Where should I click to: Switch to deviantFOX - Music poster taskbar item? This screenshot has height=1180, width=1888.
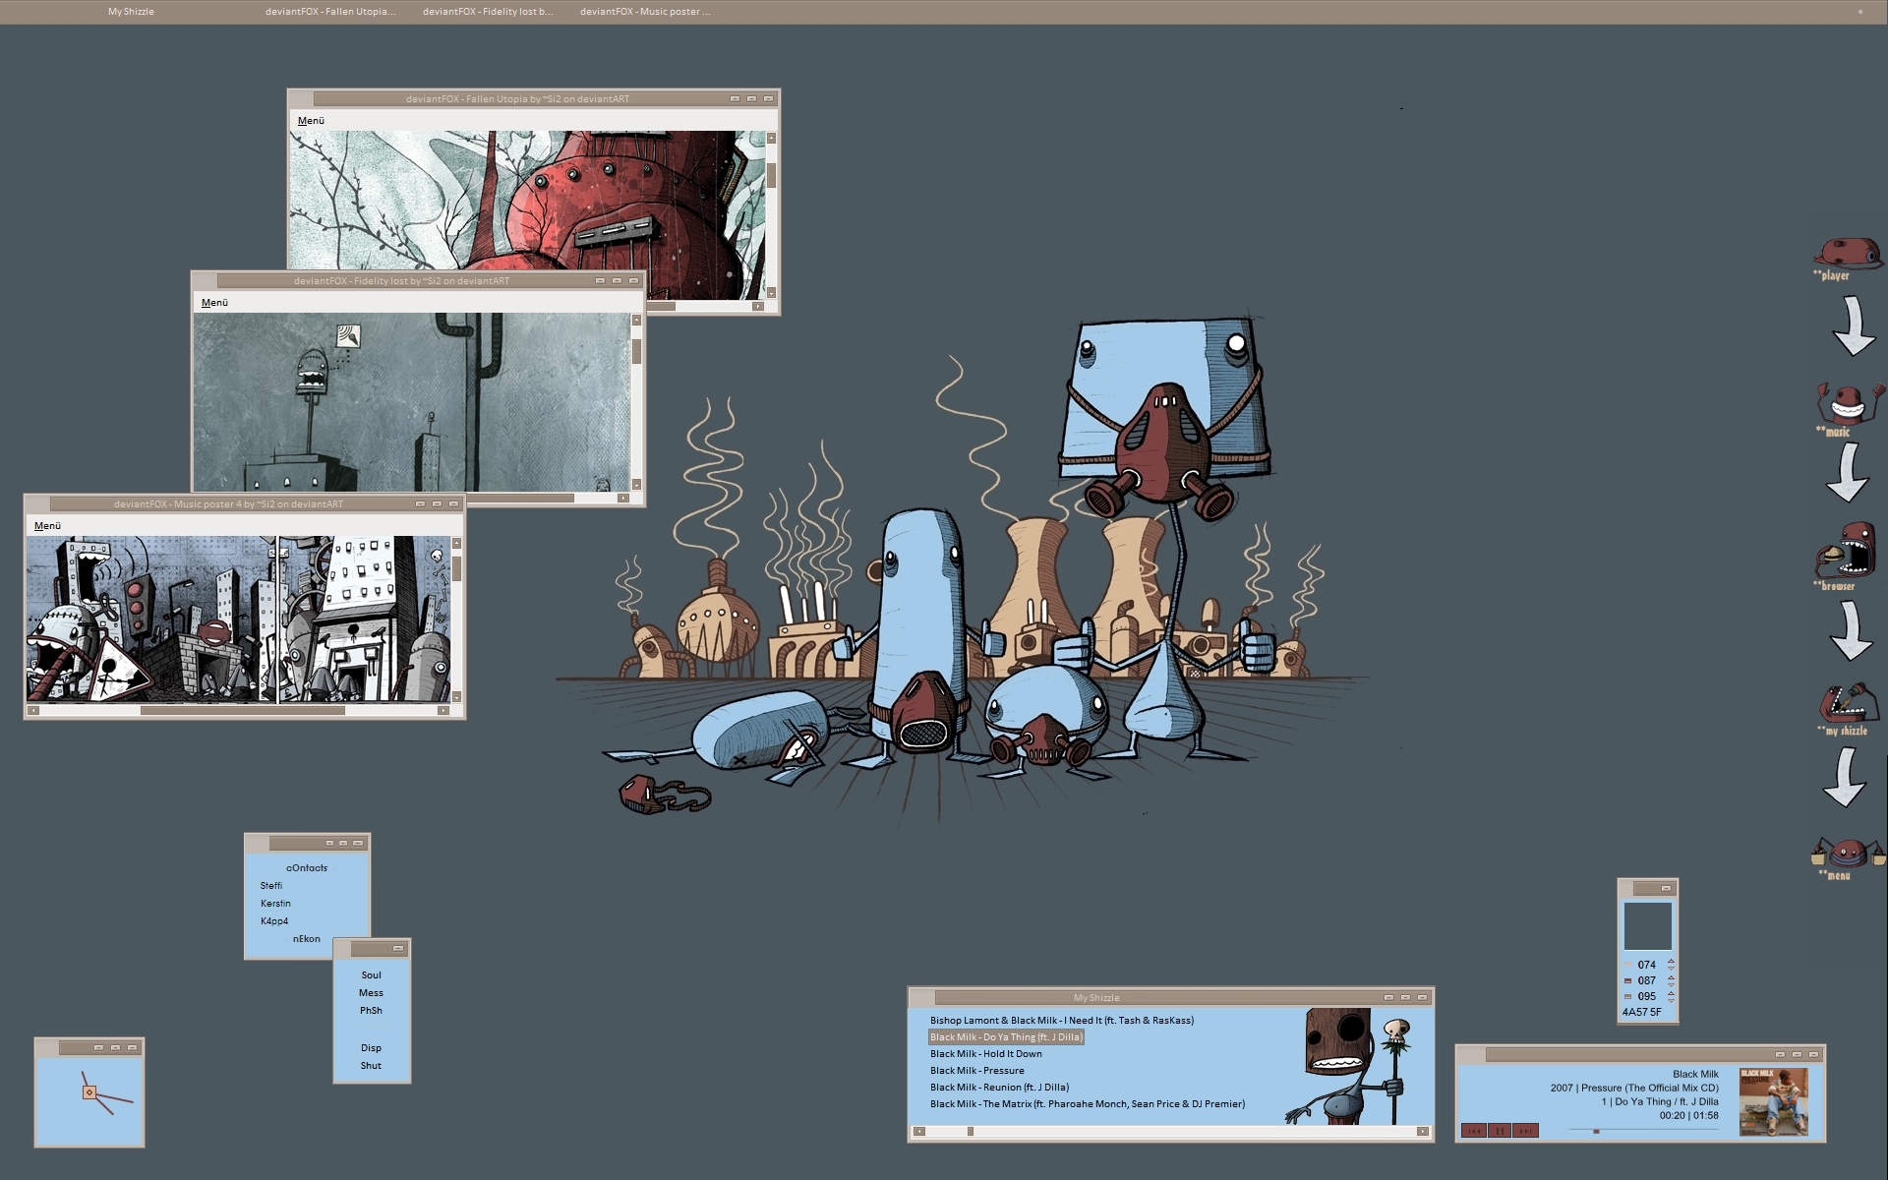645,12
